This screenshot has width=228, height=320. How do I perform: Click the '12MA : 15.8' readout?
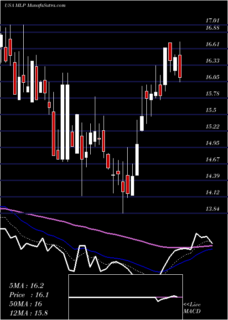tap(28, 313)
